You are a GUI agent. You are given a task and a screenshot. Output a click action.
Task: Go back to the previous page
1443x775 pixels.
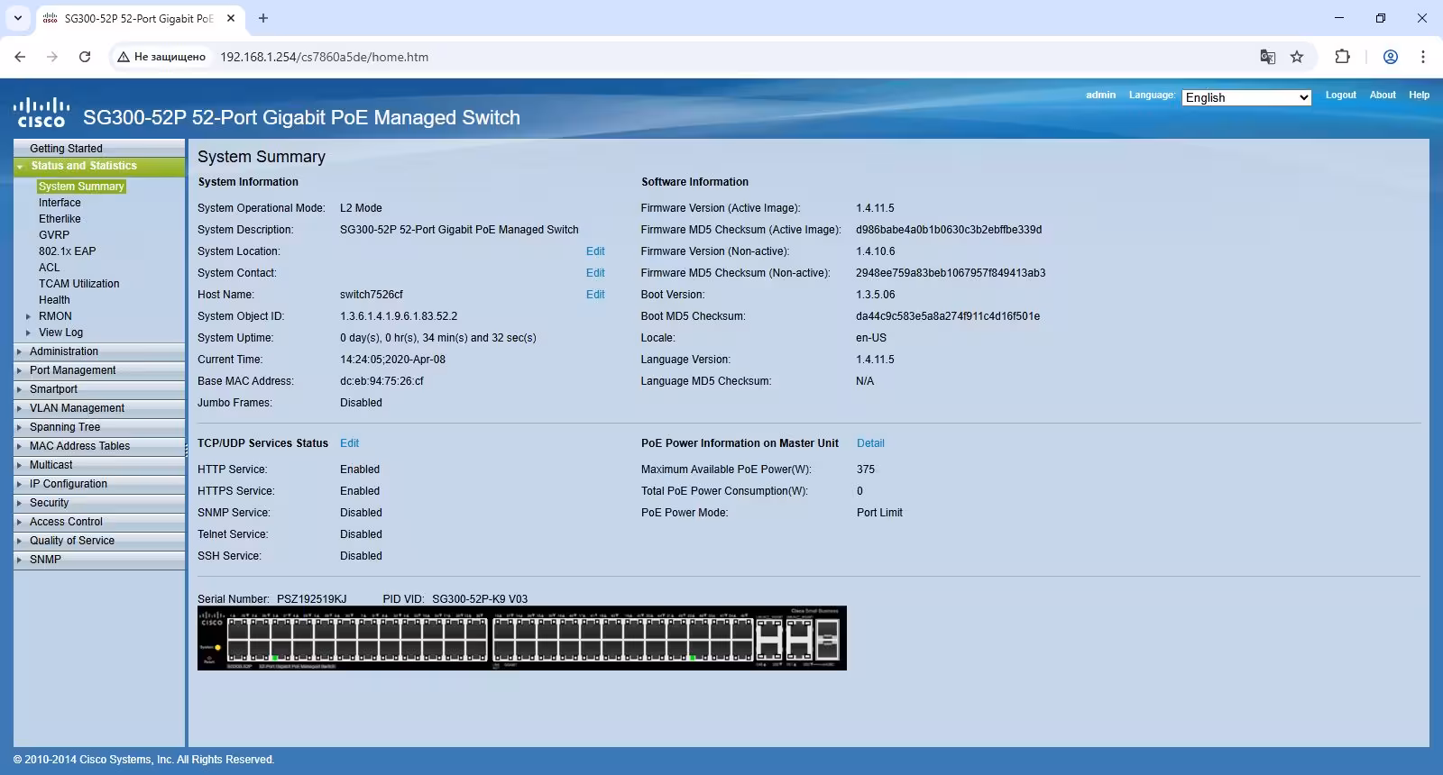point(20,57)
